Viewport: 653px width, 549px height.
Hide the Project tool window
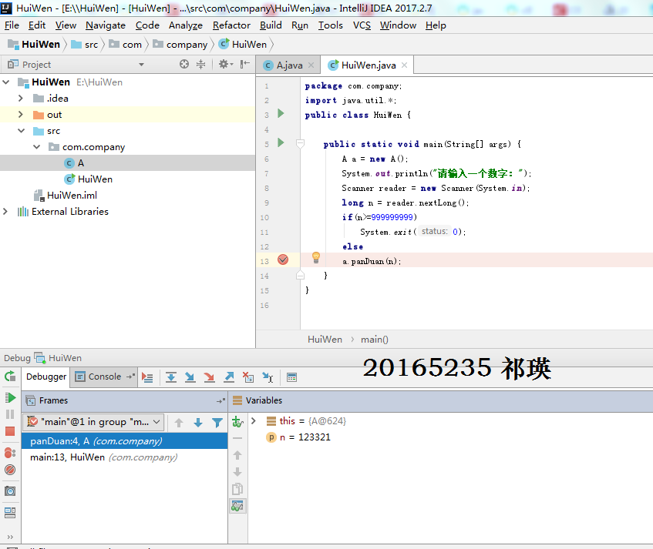coord(245,64)
